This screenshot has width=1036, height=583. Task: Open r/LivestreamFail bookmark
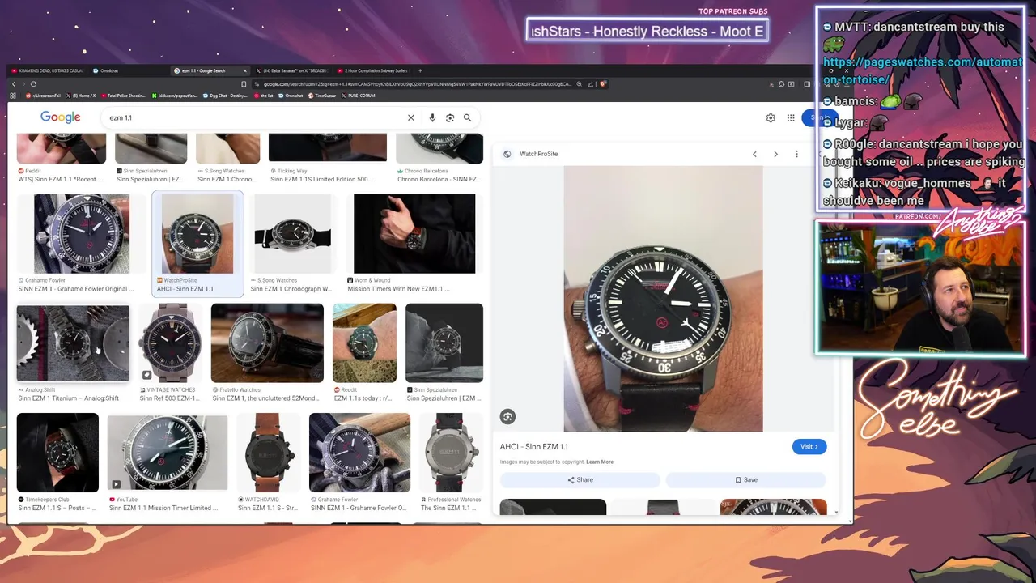pos(44,96)
